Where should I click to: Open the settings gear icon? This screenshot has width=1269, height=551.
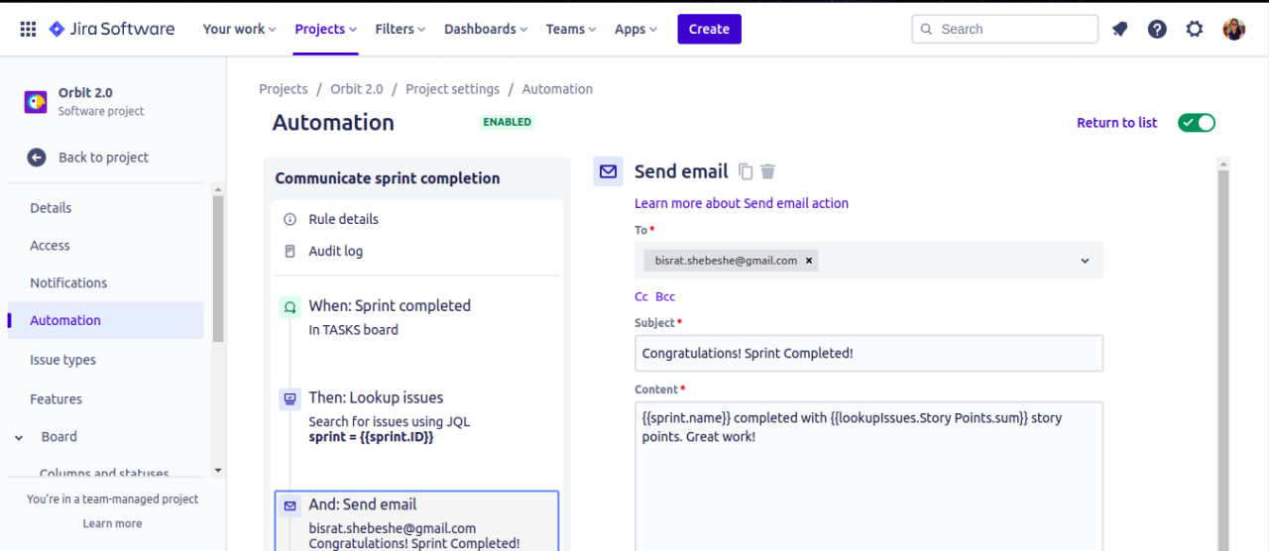[1195, 29]
